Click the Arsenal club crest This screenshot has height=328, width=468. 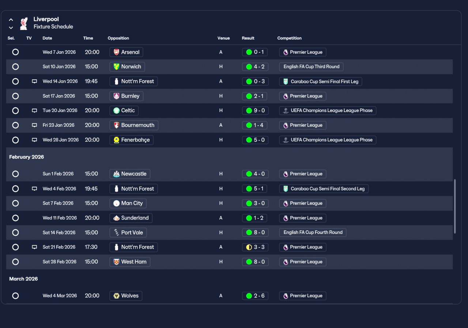pyautogui.click(x=116, y=52)
